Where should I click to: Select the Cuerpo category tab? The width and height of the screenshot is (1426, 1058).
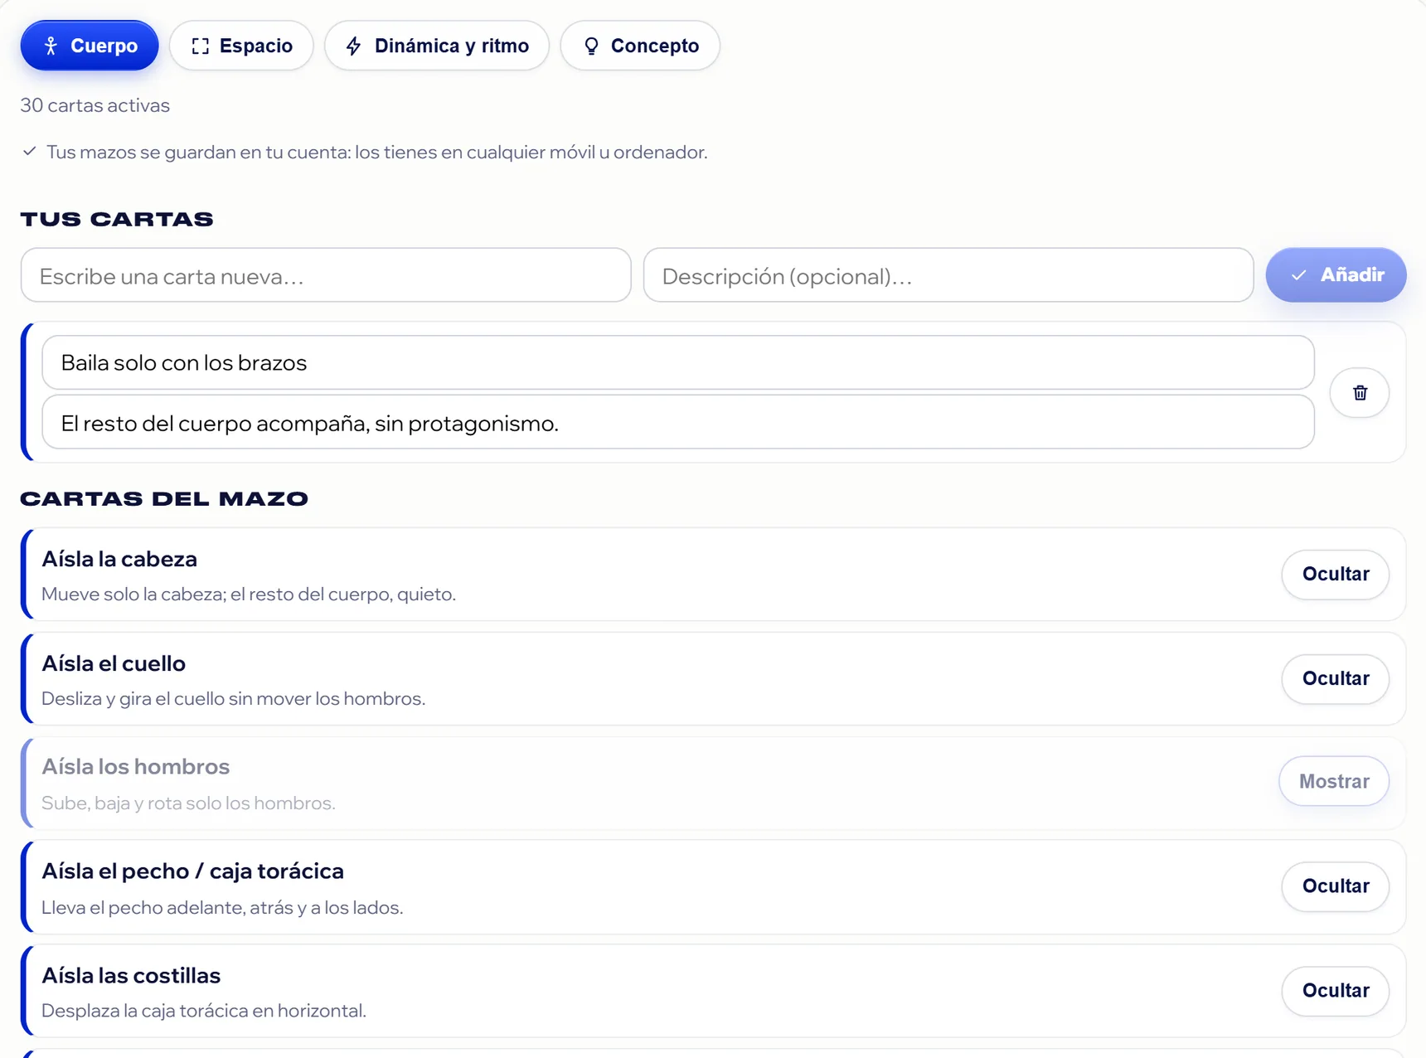pos(90,46)
